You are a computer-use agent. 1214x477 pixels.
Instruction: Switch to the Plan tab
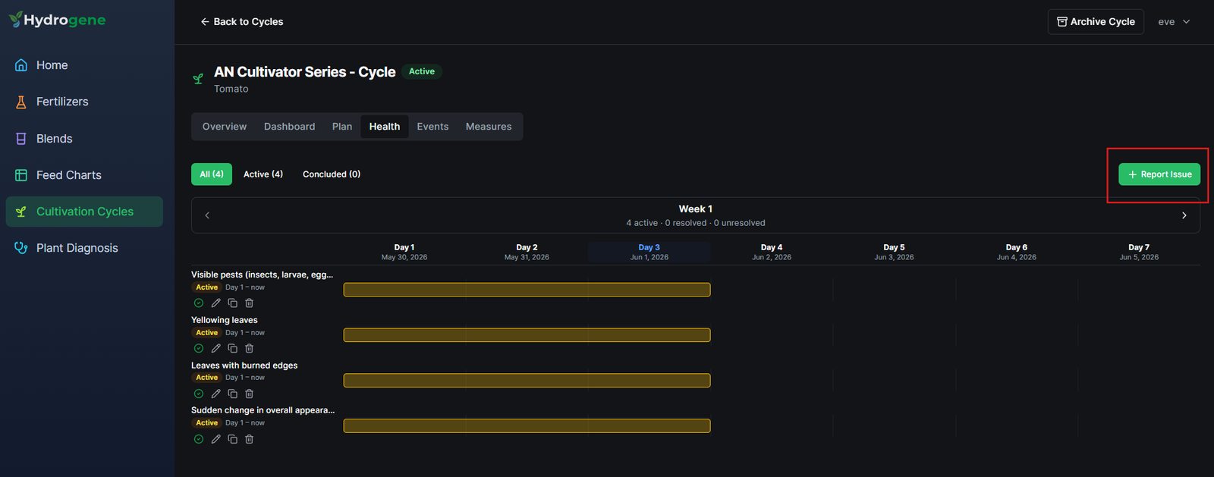tap(342, 127)
